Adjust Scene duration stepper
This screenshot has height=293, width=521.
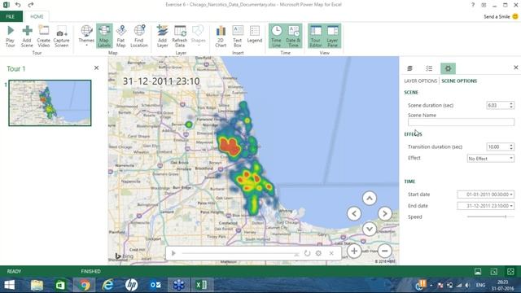click(x=511, y=105)
